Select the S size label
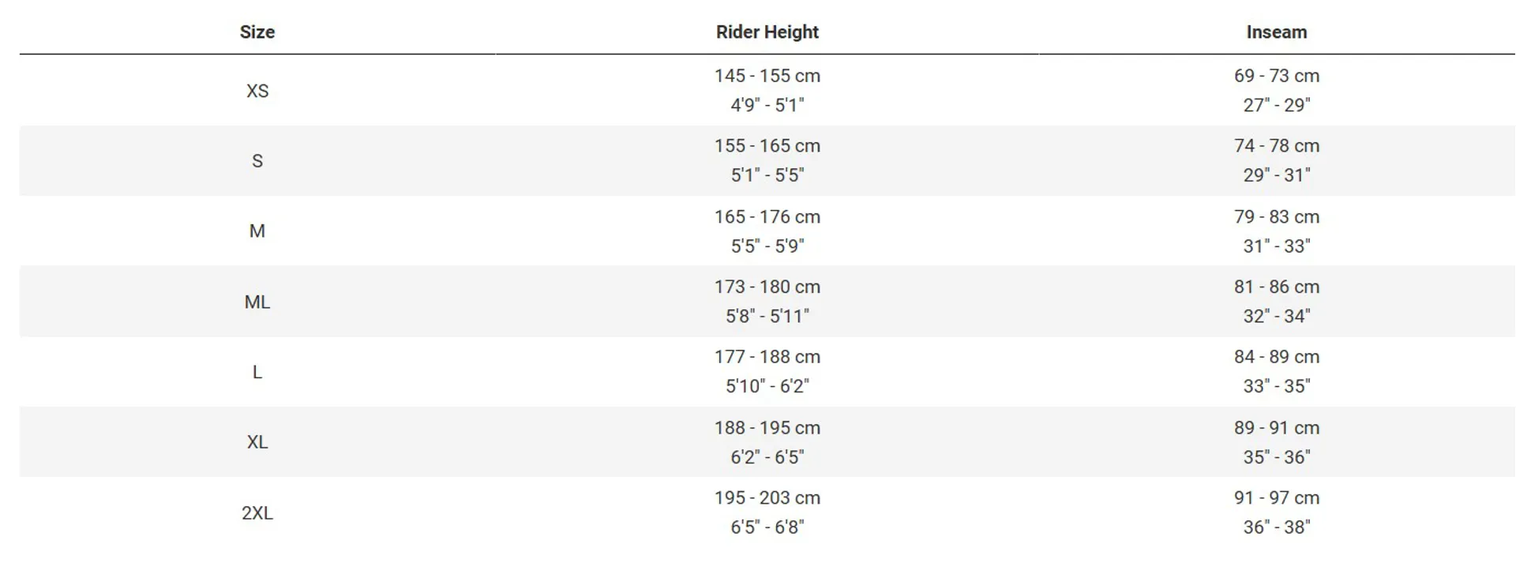Viewport: 1516px width, 574px height. click(x=257, y=161)
